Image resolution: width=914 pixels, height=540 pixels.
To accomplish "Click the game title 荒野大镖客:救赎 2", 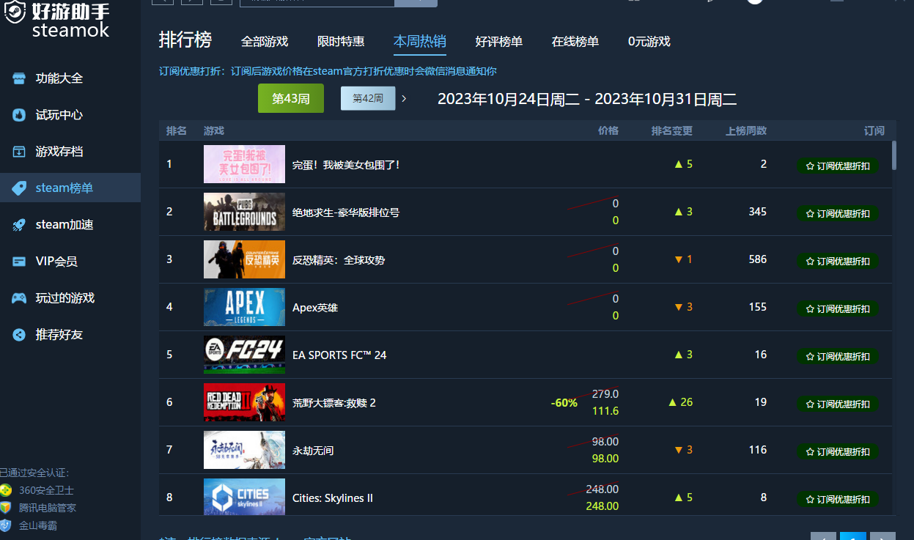I will [x=334, y=403].
